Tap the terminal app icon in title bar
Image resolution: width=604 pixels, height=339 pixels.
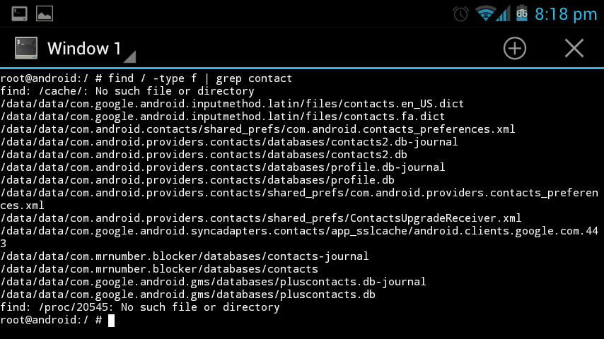26,48
